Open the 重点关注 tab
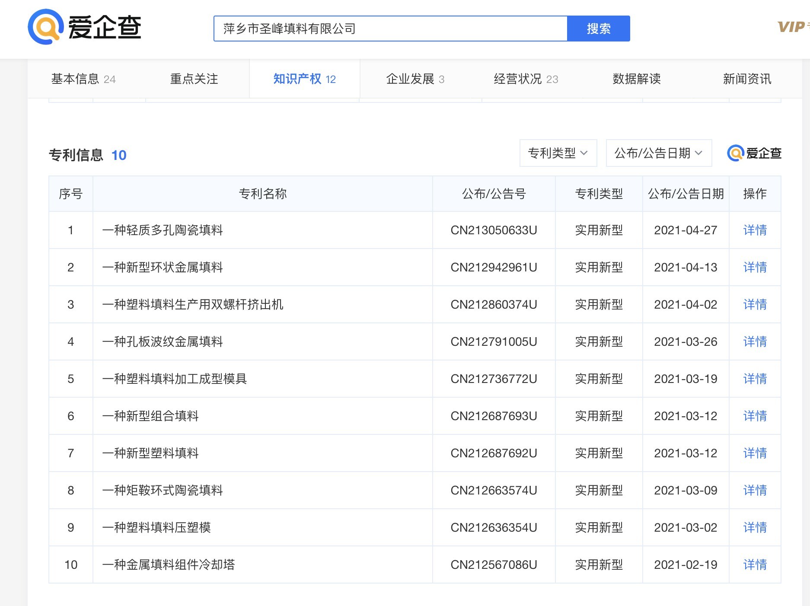Image resolution: width=810 pixels, height=606 pixels. click(x=194, y=79)
